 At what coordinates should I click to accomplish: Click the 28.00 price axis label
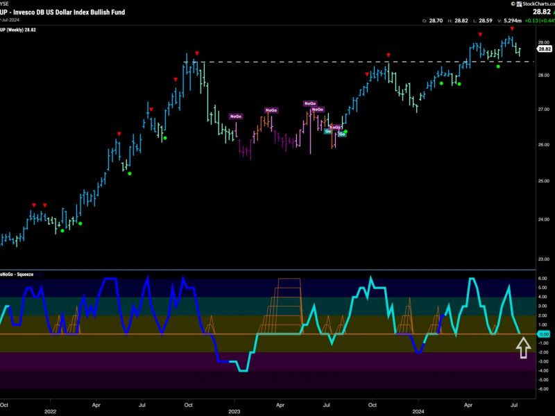(x=544, y=75)
